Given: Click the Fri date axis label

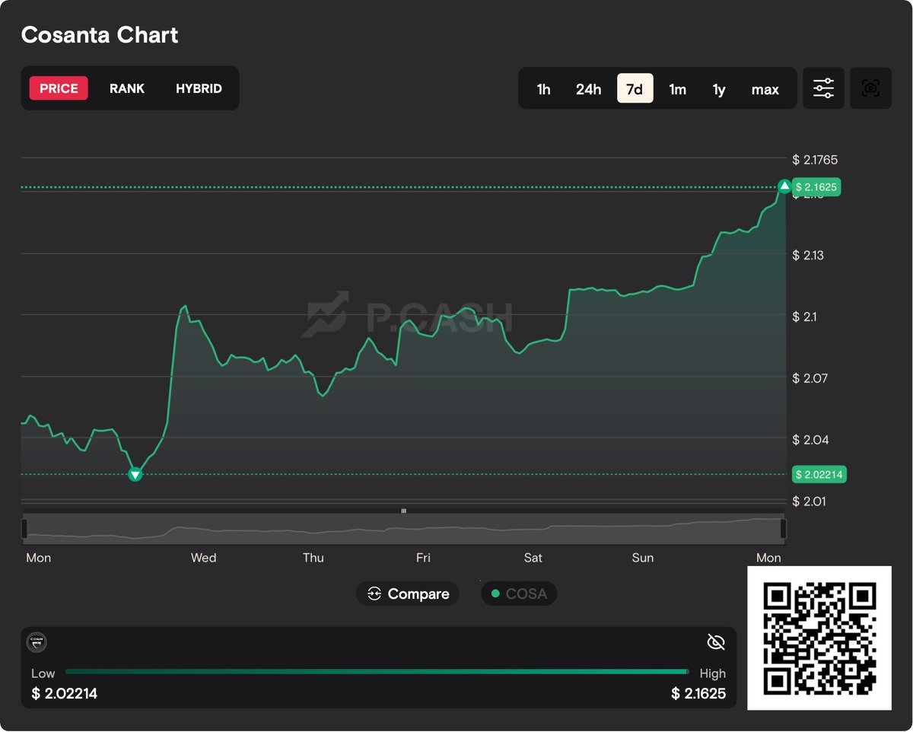Looking at the screenshot, I should (x=423, y=558).
